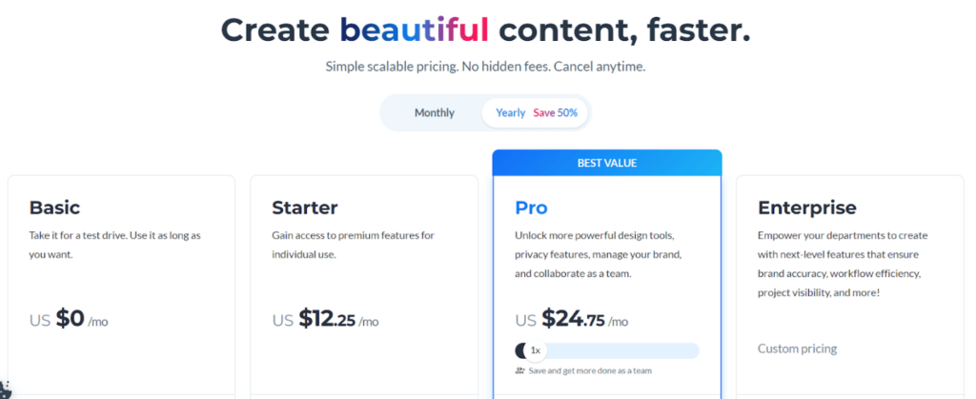This screenshot has height=399, width=976.
Task: Switch billing to Monthly
Action: tap(435, 112)
